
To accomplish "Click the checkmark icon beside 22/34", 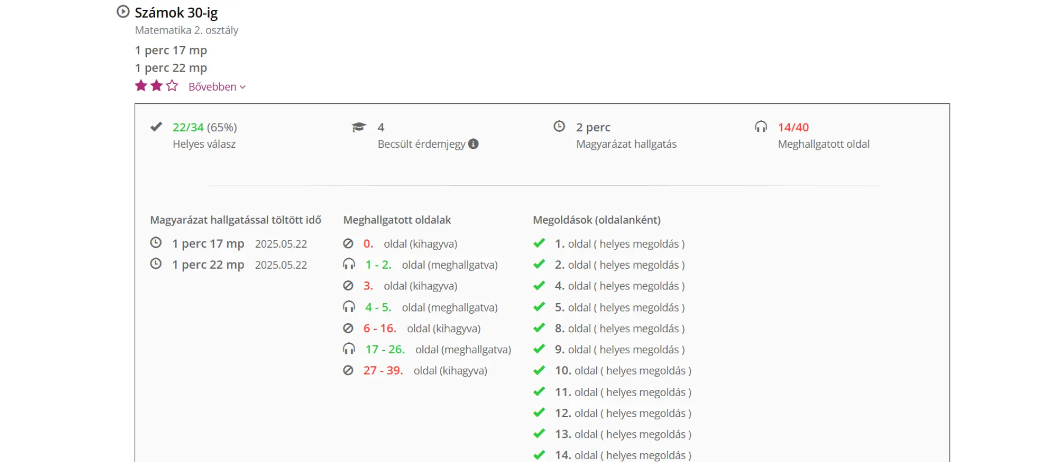I will click(x=156, y=127).
